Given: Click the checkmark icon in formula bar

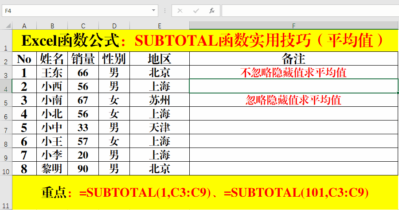Looking at the screenshot, I should point(196,11).
